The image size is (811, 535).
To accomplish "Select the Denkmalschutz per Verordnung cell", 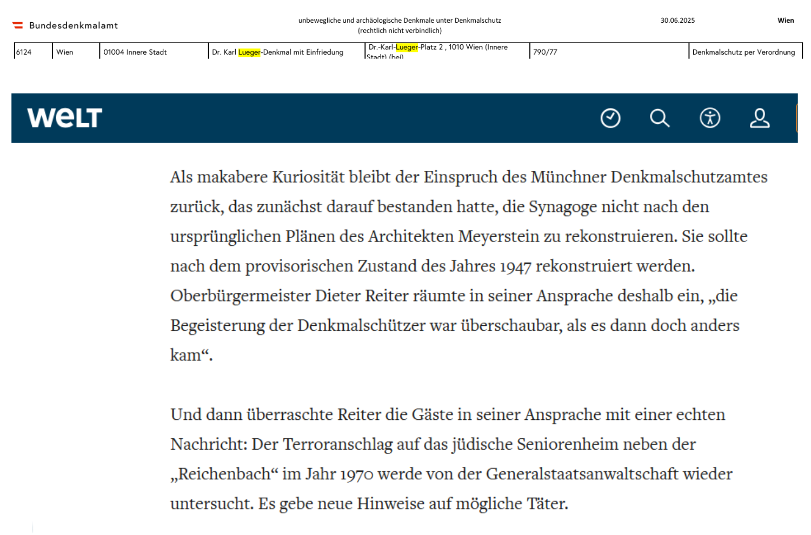I will click(x=743, y=52).
